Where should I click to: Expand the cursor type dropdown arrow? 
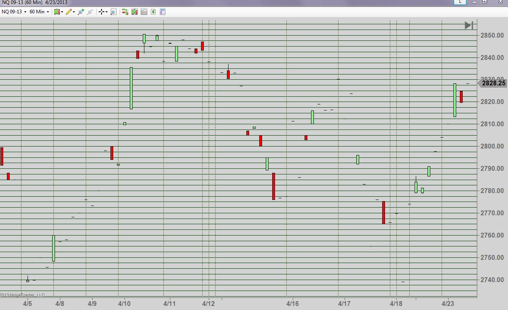[x=106, y=12]
